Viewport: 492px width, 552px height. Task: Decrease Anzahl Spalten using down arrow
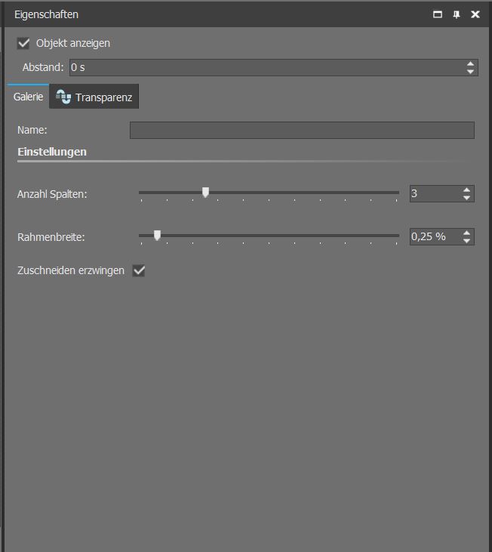467,198
